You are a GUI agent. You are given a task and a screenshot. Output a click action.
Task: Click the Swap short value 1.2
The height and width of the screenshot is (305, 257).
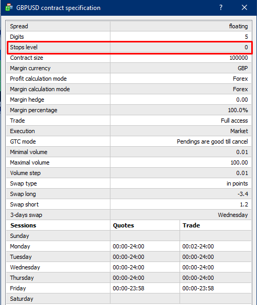244,204
